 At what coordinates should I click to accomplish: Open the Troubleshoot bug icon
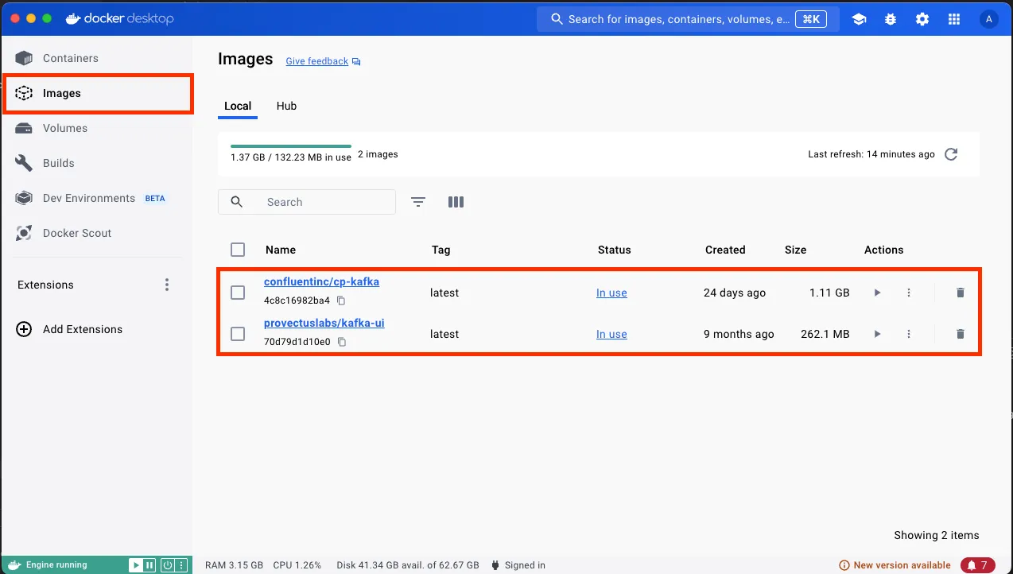[891, 19]
